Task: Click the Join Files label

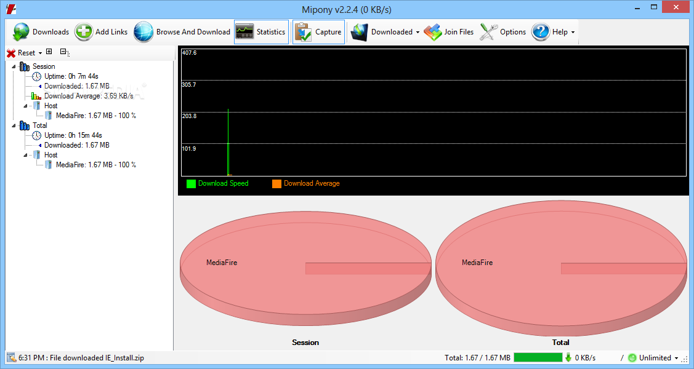Action: (459, 32)
